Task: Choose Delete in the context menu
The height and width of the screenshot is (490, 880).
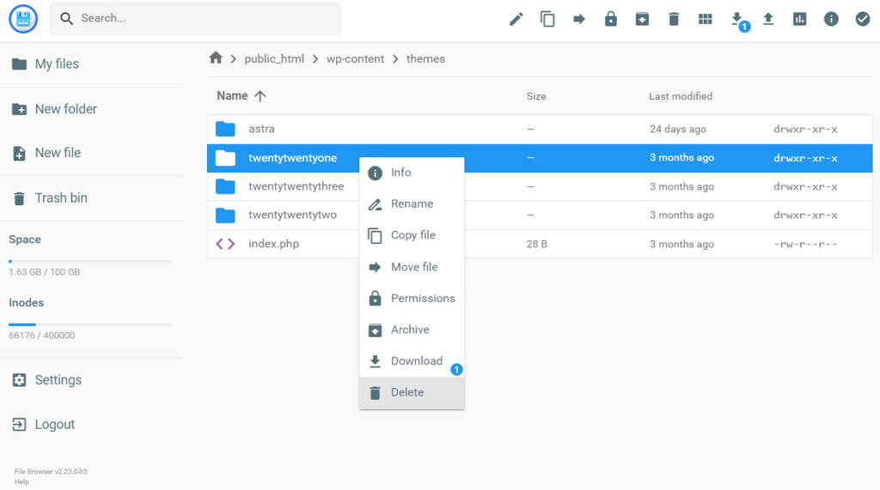Action: (x=412, y=392)
